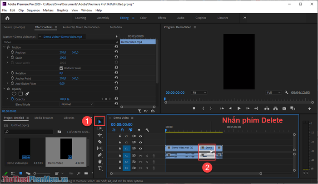Open the Fit zoom level dropdown

(199, 92)
